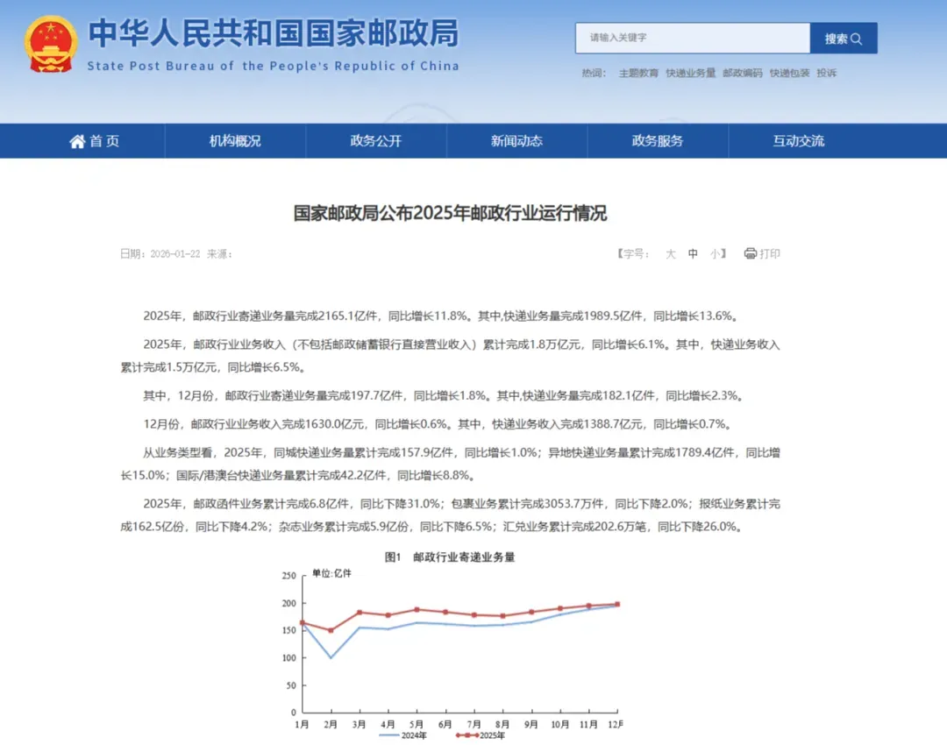The height and width of the screenshot is (745, 947).
Task: Click hot word link 投诉
Action: coord(827,73)
